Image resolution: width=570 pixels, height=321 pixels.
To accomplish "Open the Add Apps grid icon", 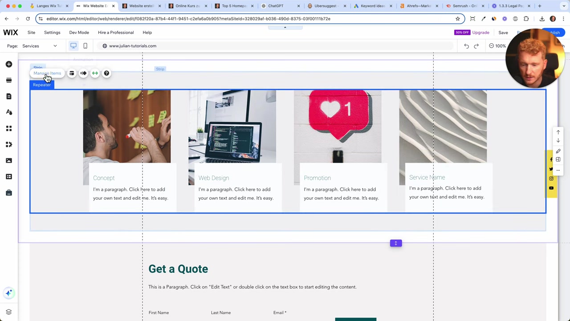I will pos(9,128).
